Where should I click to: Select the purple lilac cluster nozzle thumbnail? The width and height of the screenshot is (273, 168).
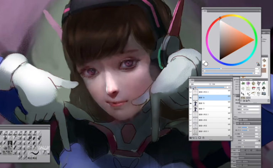[x=259, y=83]
